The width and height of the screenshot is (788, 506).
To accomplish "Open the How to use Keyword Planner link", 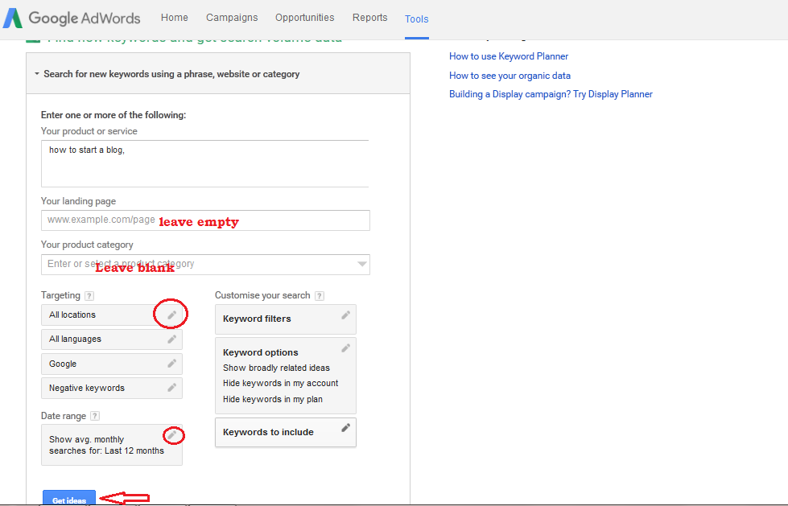I will point(509,56).
